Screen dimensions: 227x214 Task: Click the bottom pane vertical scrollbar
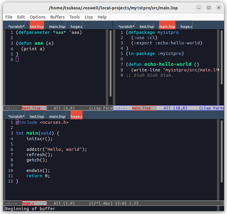coord(222,151)
